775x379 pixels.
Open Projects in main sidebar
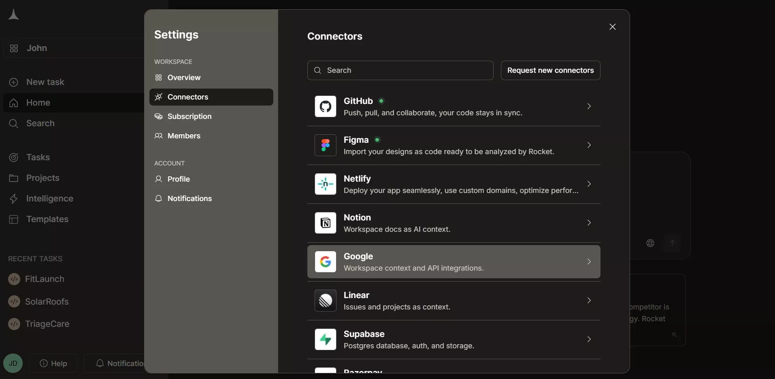74,178
